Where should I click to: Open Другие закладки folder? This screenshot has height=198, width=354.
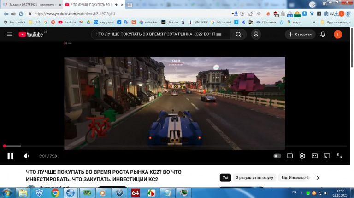click(336, 22)
